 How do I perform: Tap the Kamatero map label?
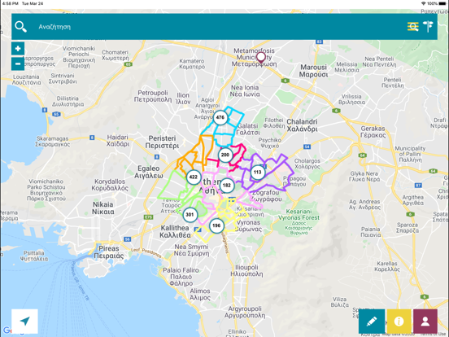click(192, 63)
